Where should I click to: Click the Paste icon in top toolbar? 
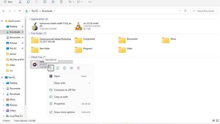(x=36, y=2)
